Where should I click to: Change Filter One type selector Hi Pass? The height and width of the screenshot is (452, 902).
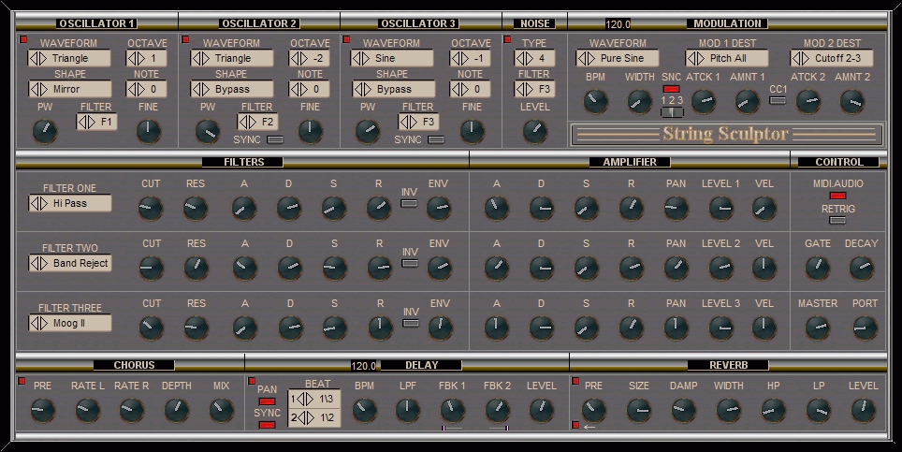point(69,203)
